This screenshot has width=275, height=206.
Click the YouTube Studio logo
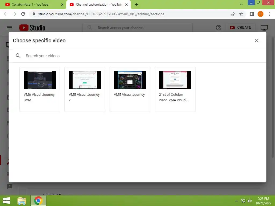tap(32, 28)
